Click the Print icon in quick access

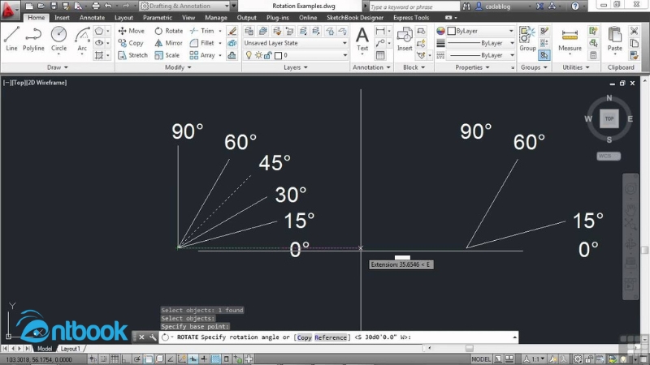point(96,6)
